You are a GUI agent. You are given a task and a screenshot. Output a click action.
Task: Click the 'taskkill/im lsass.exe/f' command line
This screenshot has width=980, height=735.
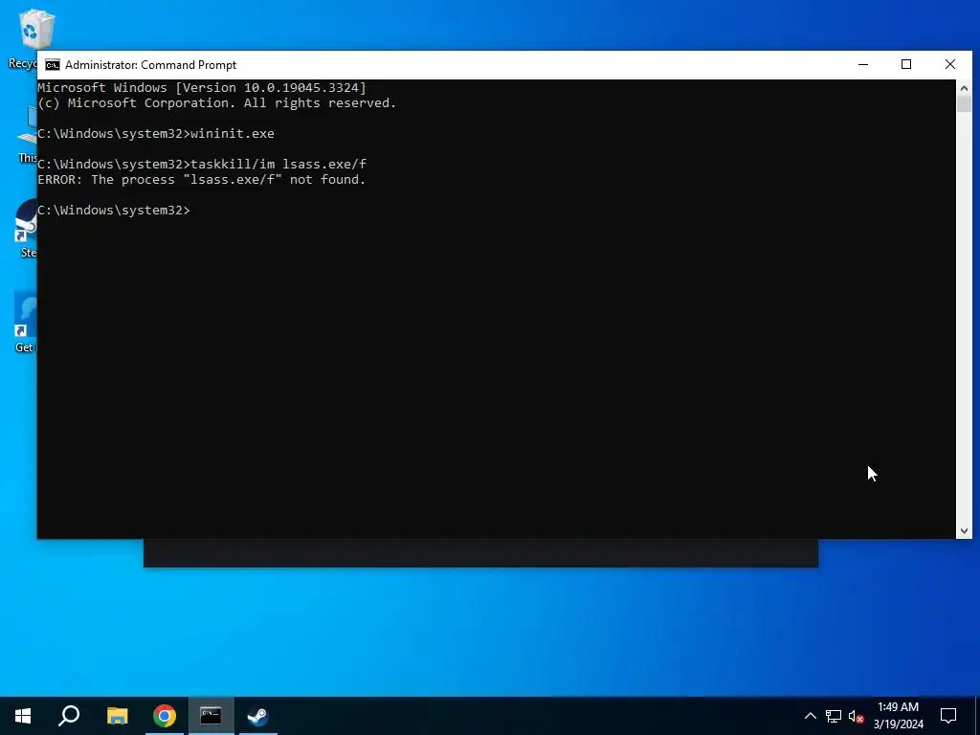pyautogui.click(x=278, y=165)
